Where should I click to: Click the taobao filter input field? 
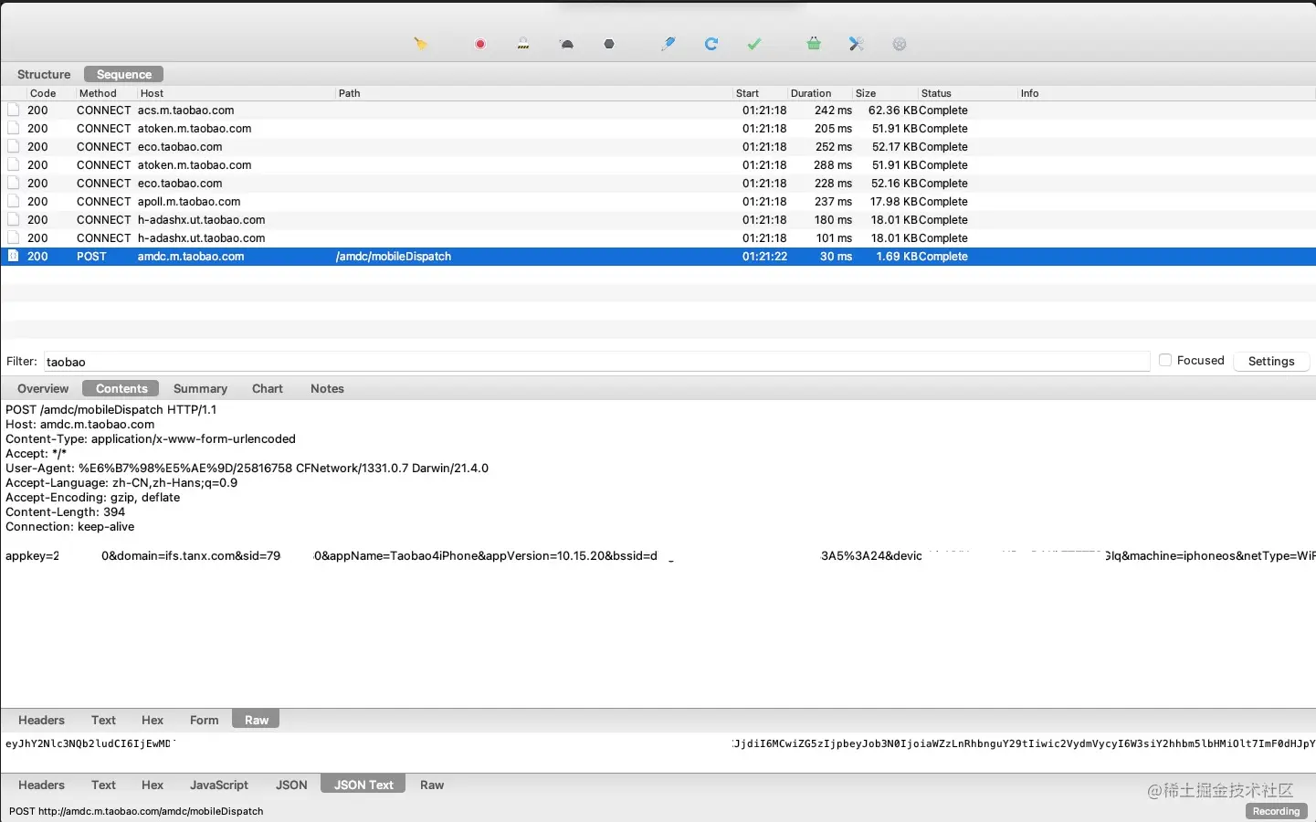click(x=594, y=361)
